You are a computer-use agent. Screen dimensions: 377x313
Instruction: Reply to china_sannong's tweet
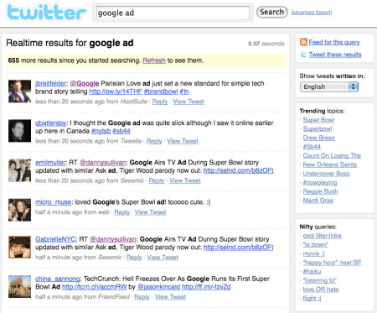tap(142, 297)
